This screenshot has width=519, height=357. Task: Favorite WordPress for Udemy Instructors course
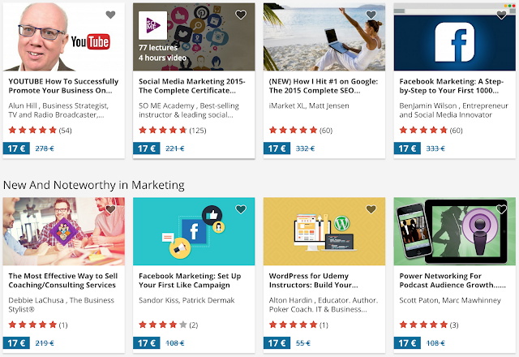click(x=371, y=209)
